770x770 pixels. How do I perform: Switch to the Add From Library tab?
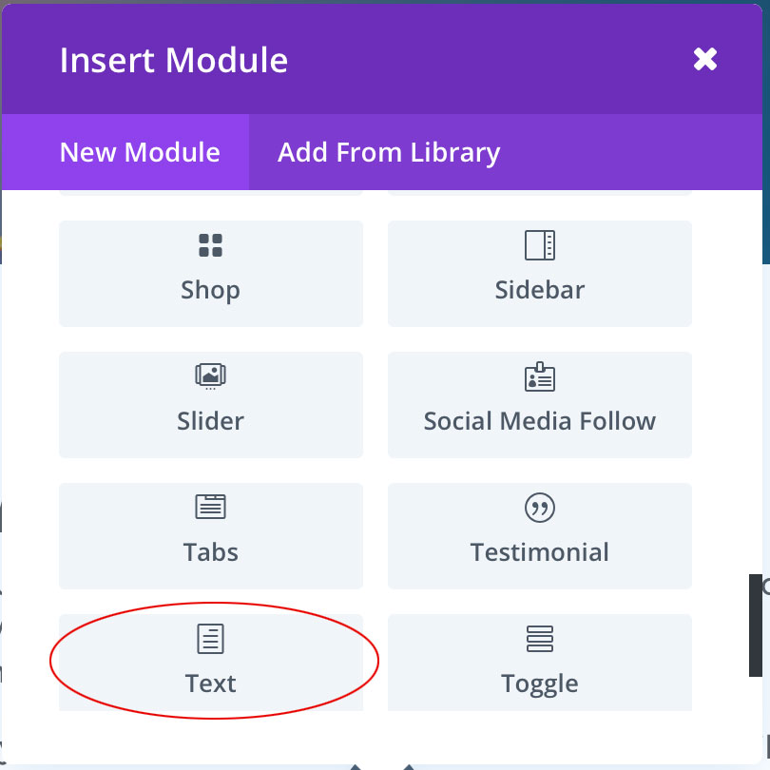(x=388, y=152)
